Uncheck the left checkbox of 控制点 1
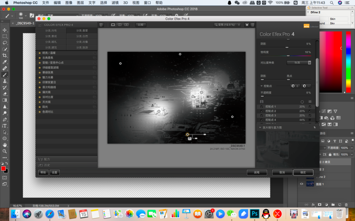355x221 pixels. pos(262,106)
